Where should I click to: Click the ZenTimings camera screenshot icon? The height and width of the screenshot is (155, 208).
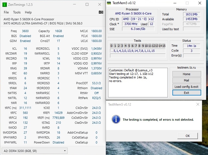[101, 12]
